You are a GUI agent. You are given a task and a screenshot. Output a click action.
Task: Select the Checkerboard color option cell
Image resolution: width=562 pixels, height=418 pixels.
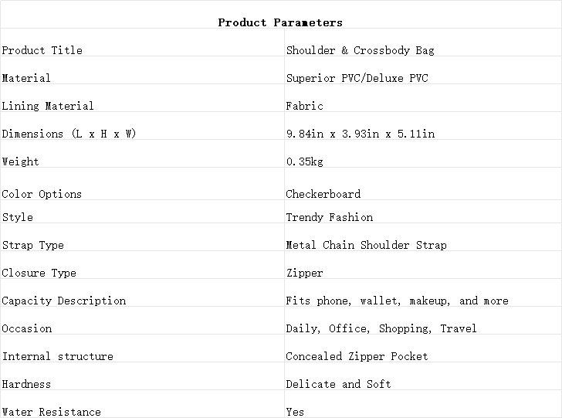pyautogui.click(x=423, y=184)
